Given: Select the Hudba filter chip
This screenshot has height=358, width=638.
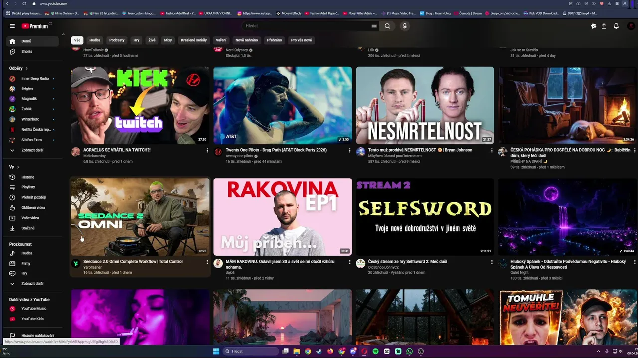Looking at the screenshot, I should click(x=95, y=40).
